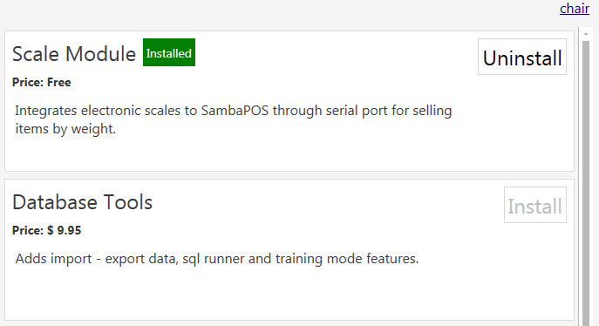Click the Integrates electronic scales description line

[x=234, y=111]
